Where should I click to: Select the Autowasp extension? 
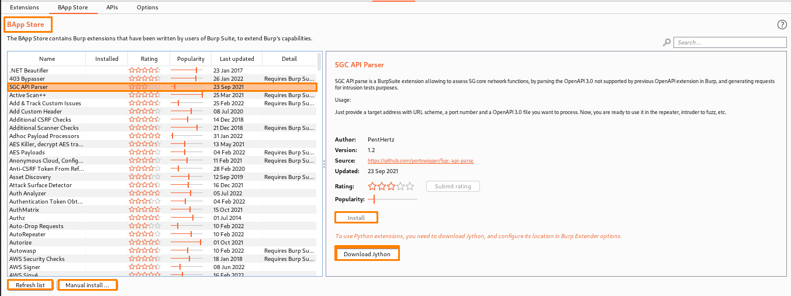point(162,250)
